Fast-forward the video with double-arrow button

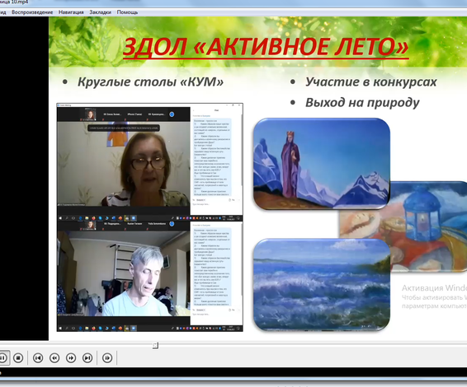pyautogui.click(x=71, y=358)
